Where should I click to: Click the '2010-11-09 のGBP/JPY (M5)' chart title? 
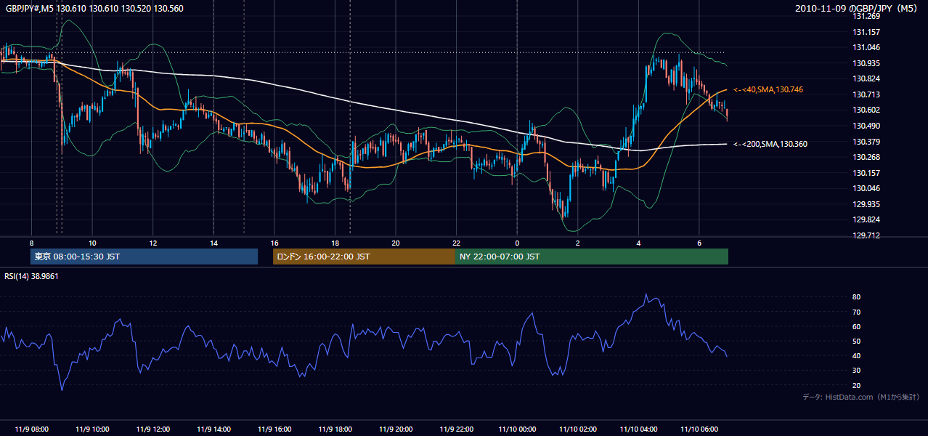(x=857, y=8)
